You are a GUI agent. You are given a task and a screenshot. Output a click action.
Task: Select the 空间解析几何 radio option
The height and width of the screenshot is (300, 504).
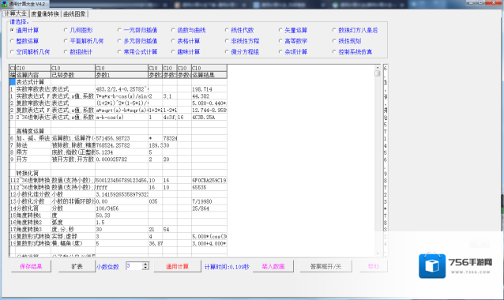click(x=30, y=52)
